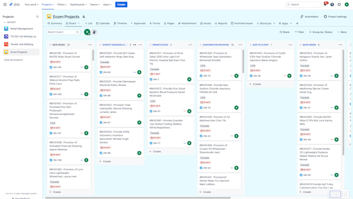The height and width of the screenshot is (199, 353).
Task: Click assignee avatar on Drive Delta 1000 card
Action: [189, 79]
